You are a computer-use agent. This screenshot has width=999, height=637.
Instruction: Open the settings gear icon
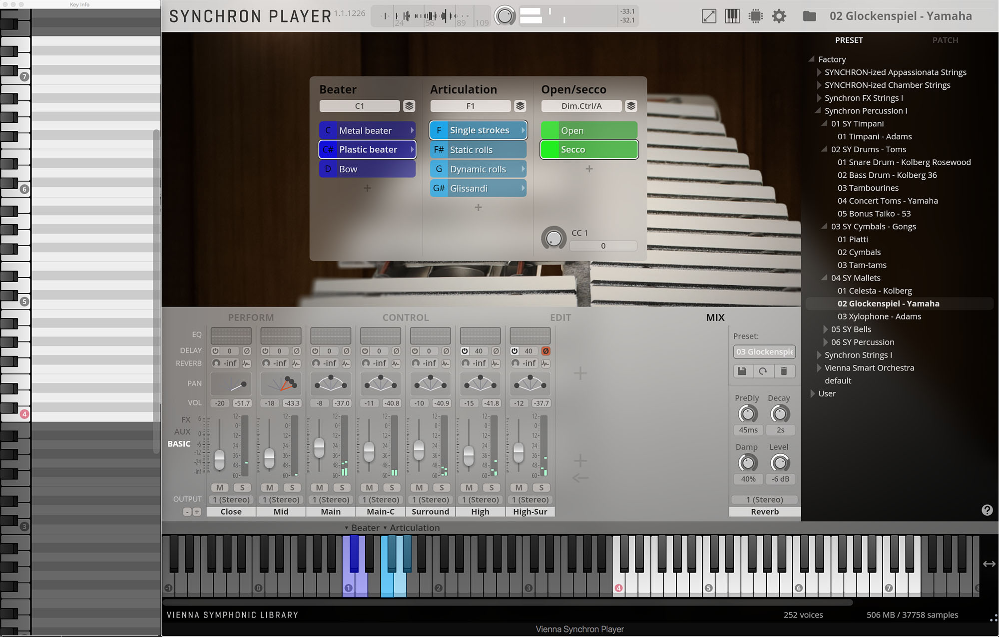coord(779,16)
